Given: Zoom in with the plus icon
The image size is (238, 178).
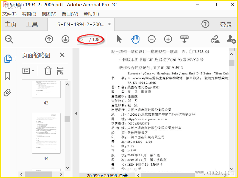Looking at the screenshot, I should tap(168, 39).
